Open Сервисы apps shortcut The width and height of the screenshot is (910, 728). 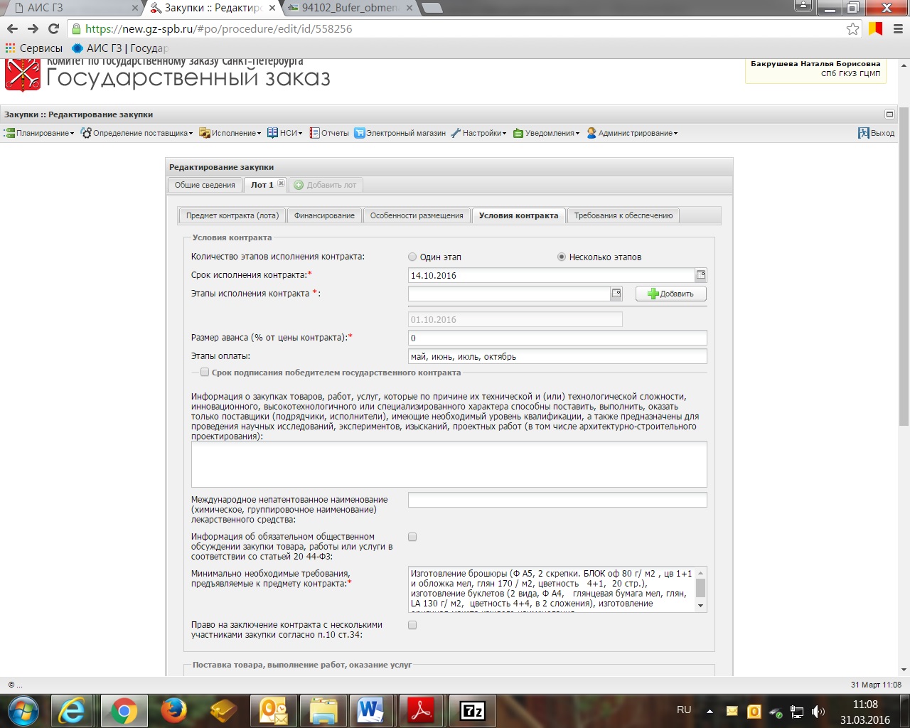pyautogui.click(x=33, y=48)
